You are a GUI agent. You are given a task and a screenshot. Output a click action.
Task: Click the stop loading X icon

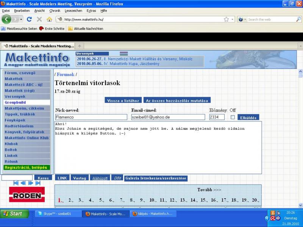pyautogui.click(x=39, y=19)
